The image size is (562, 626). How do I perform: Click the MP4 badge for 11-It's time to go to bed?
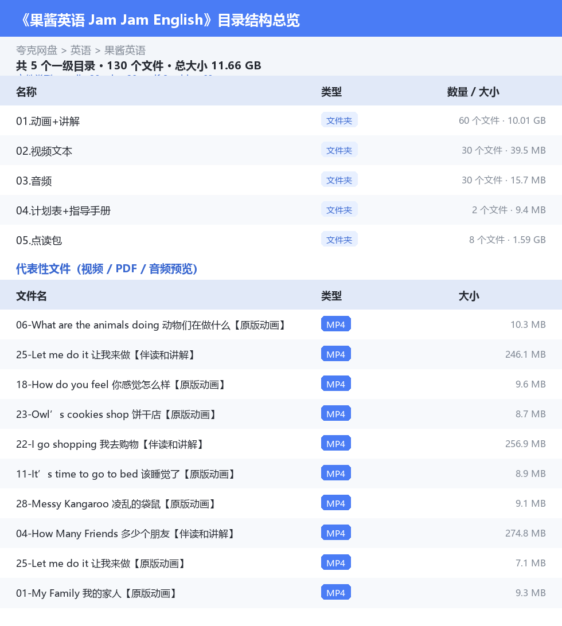(336, 473)
